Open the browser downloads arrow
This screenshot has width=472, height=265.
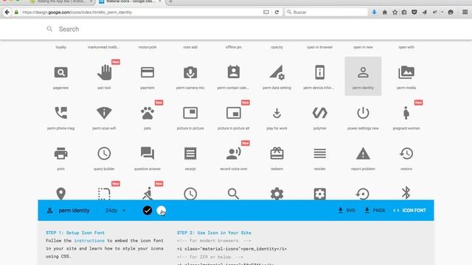pyautogui.click(x=374, y=13)
